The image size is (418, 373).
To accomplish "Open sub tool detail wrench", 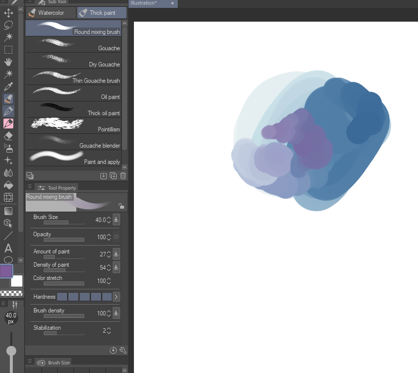I will [123, 350].
